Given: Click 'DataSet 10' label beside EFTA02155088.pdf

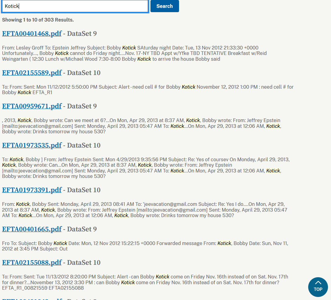Looking at the screenshot, I should tap(84, 262).
